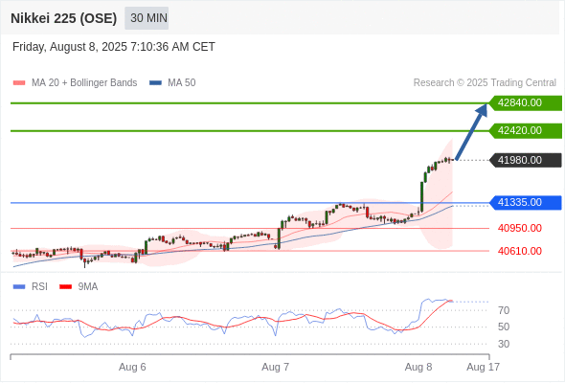The image size is (565, 383).
Task: Click the Aug 17 date axis label
Action: click(x=484, y=367)
